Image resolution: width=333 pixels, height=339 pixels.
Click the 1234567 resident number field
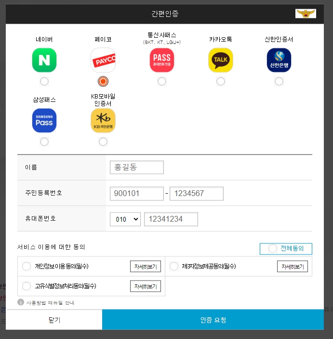tap(197, 194)
